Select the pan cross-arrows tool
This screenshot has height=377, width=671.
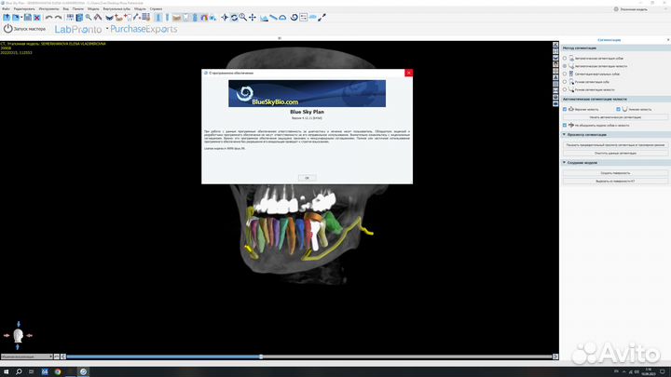pos(253,18)
